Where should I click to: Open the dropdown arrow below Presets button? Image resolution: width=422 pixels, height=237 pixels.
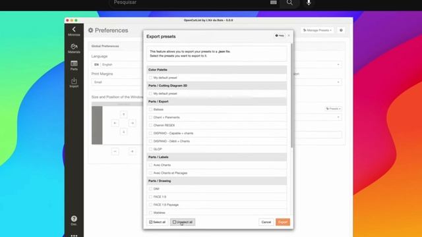(x=338, y=117)
